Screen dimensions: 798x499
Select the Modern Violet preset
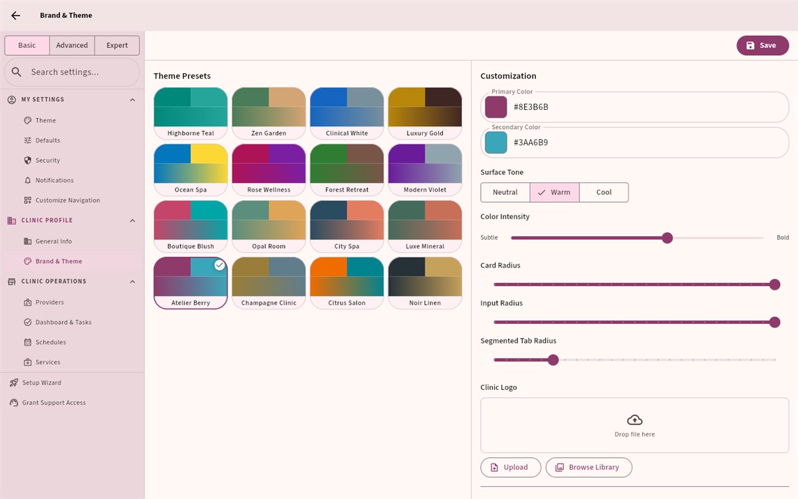[x=425, y=170]
